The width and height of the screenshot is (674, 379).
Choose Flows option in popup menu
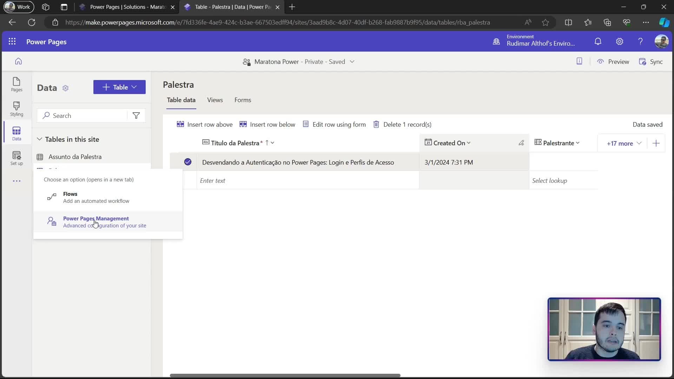[108, 197]
